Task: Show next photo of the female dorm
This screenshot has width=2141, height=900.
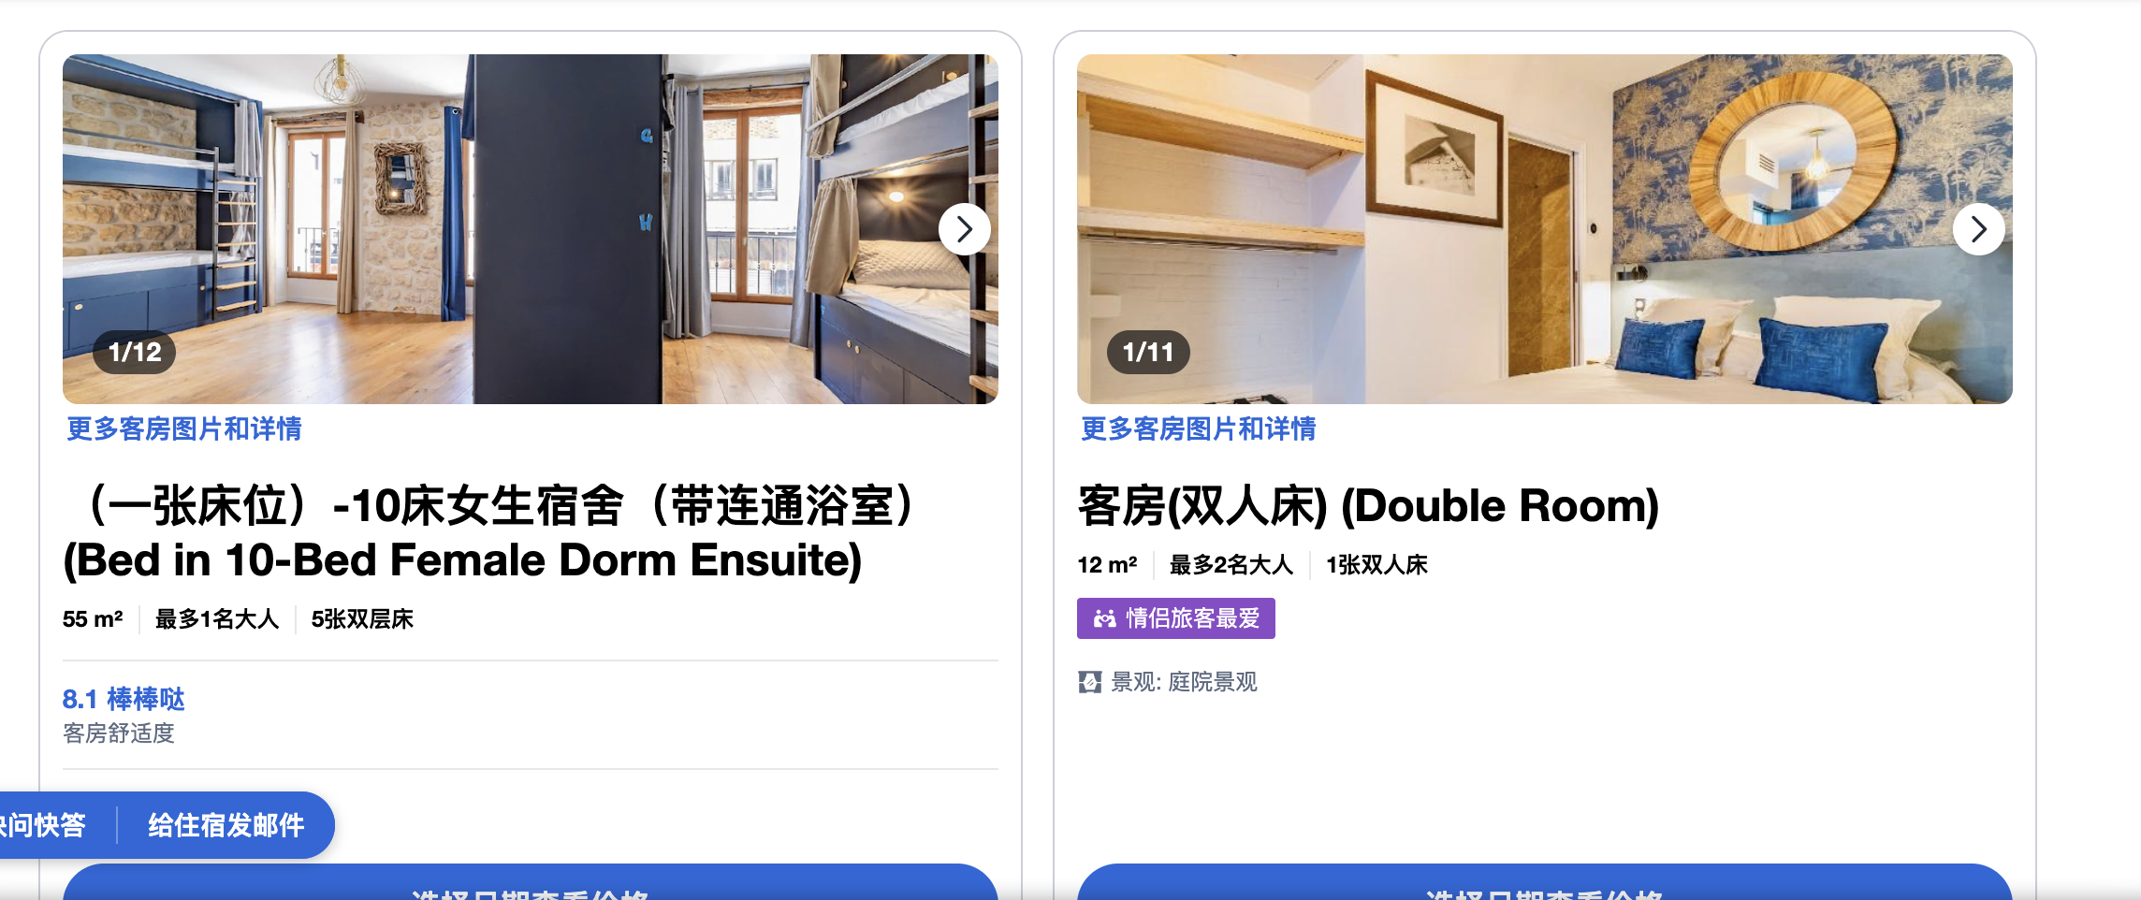Action: (965, 229)
